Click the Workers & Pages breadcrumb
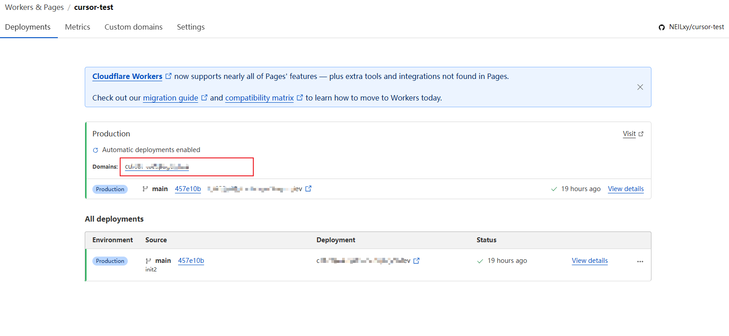This screenshot has width=729, height=336. tap(35, 7)
